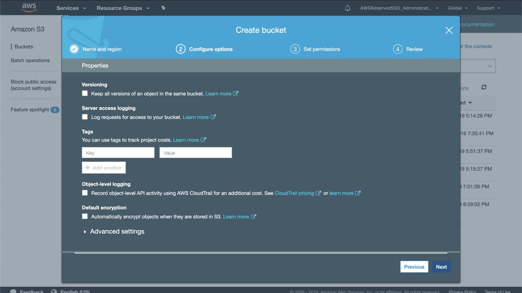522x293 pixels.
Task: Open the Global region dropdown
Action: pyautogui.click(x=458, y=8)
